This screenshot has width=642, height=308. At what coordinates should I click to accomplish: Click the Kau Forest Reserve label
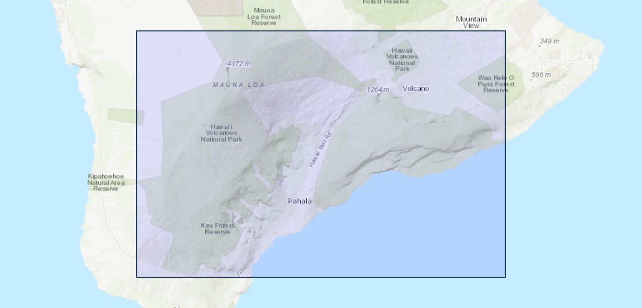tap(218, 228)
